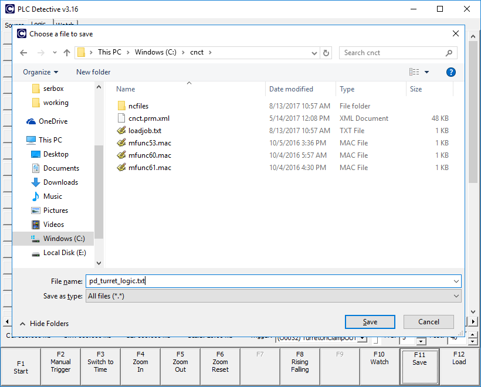Expand the recent locations dropdown arrow
The height and width of the screenshot is (387, 481).
tap(55, 53)
